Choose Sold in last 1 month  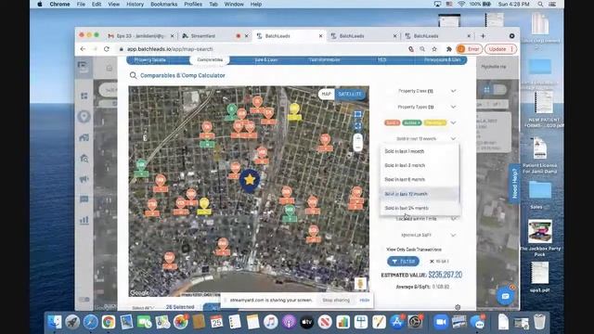pos(420,151)
